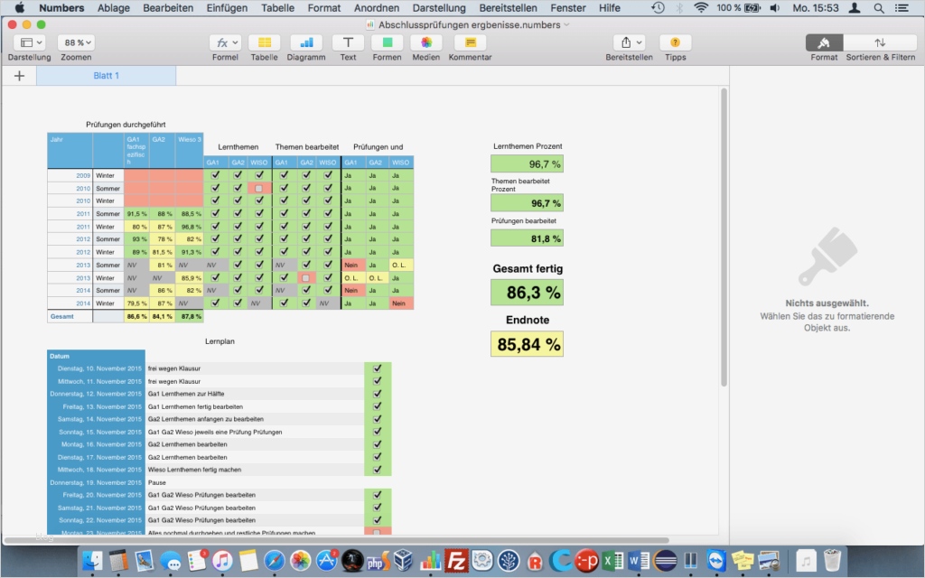Screen dimensions: 925x578
Task: Uncheck the box for Ga1 Lernthemen zur Hälfte
Action: (x=378, y=394)
